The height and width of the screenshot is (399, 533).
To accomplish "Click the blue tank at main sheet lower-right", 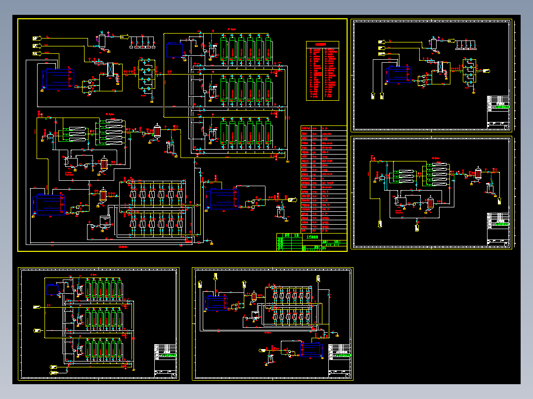I will pyautogui.click(x=222, y=199).
